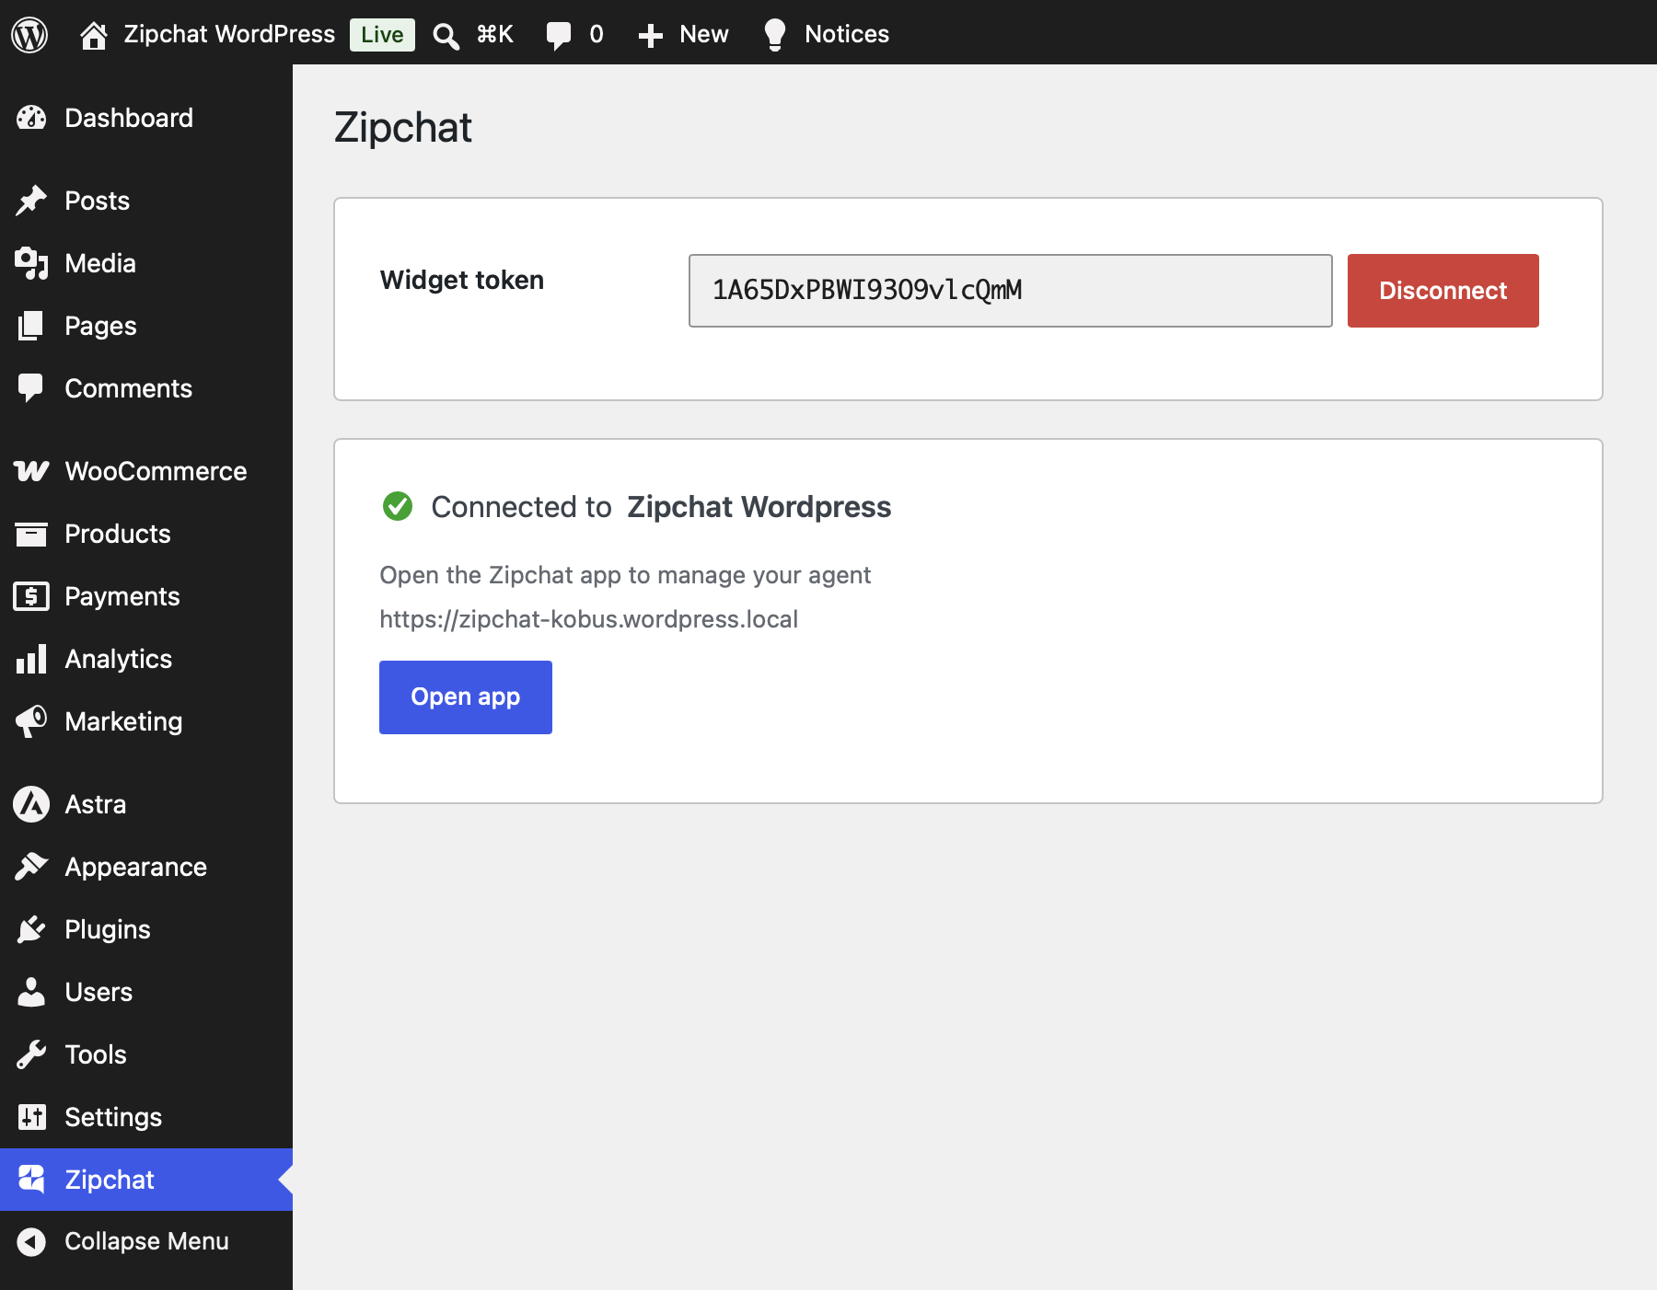1657x1290 pixels.
Task: Click the home icon beside Zipchat WordPress
Action: [93, 35]
